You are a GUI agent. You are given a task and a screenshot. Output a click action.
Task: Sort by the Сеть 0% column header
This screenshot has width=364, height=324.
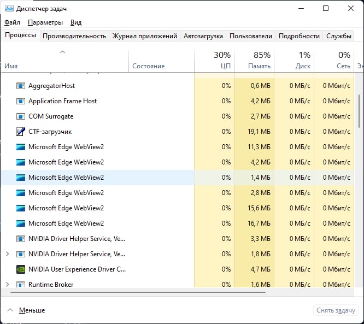click(334, 60)
